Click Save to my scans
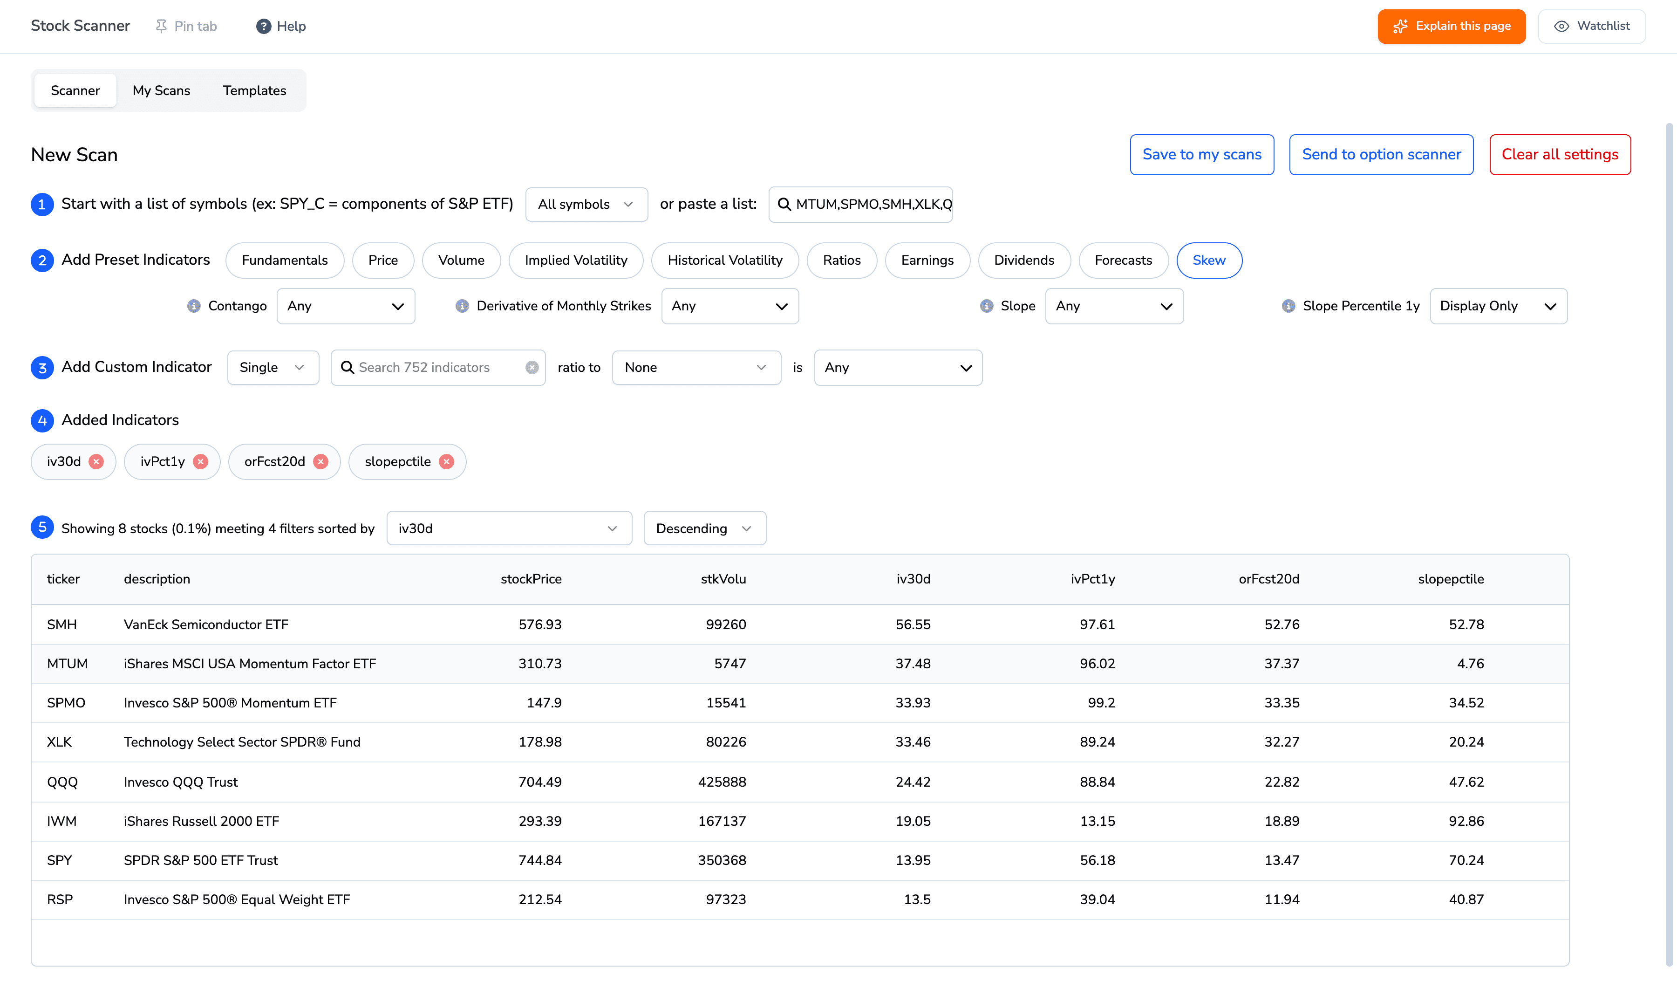Viewport: 1677px width, 988px height. tap(1202, 154)
